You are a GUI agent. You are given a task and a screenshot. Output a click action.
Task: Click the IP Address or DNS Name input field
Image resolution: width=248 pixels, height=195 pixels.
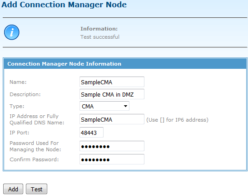tap(112, 119)
